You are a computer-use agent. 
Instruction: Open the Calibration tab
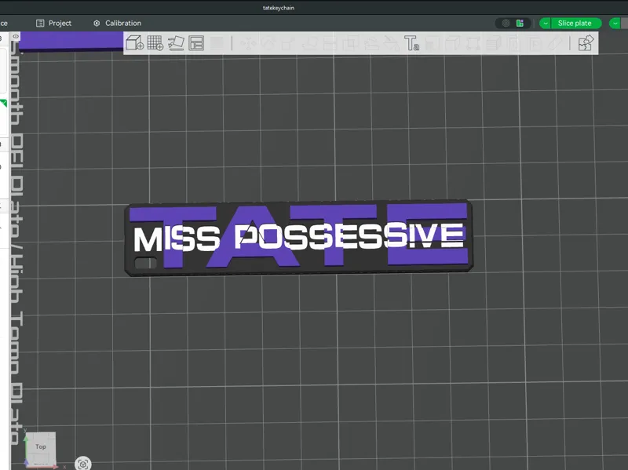[117, 24]
